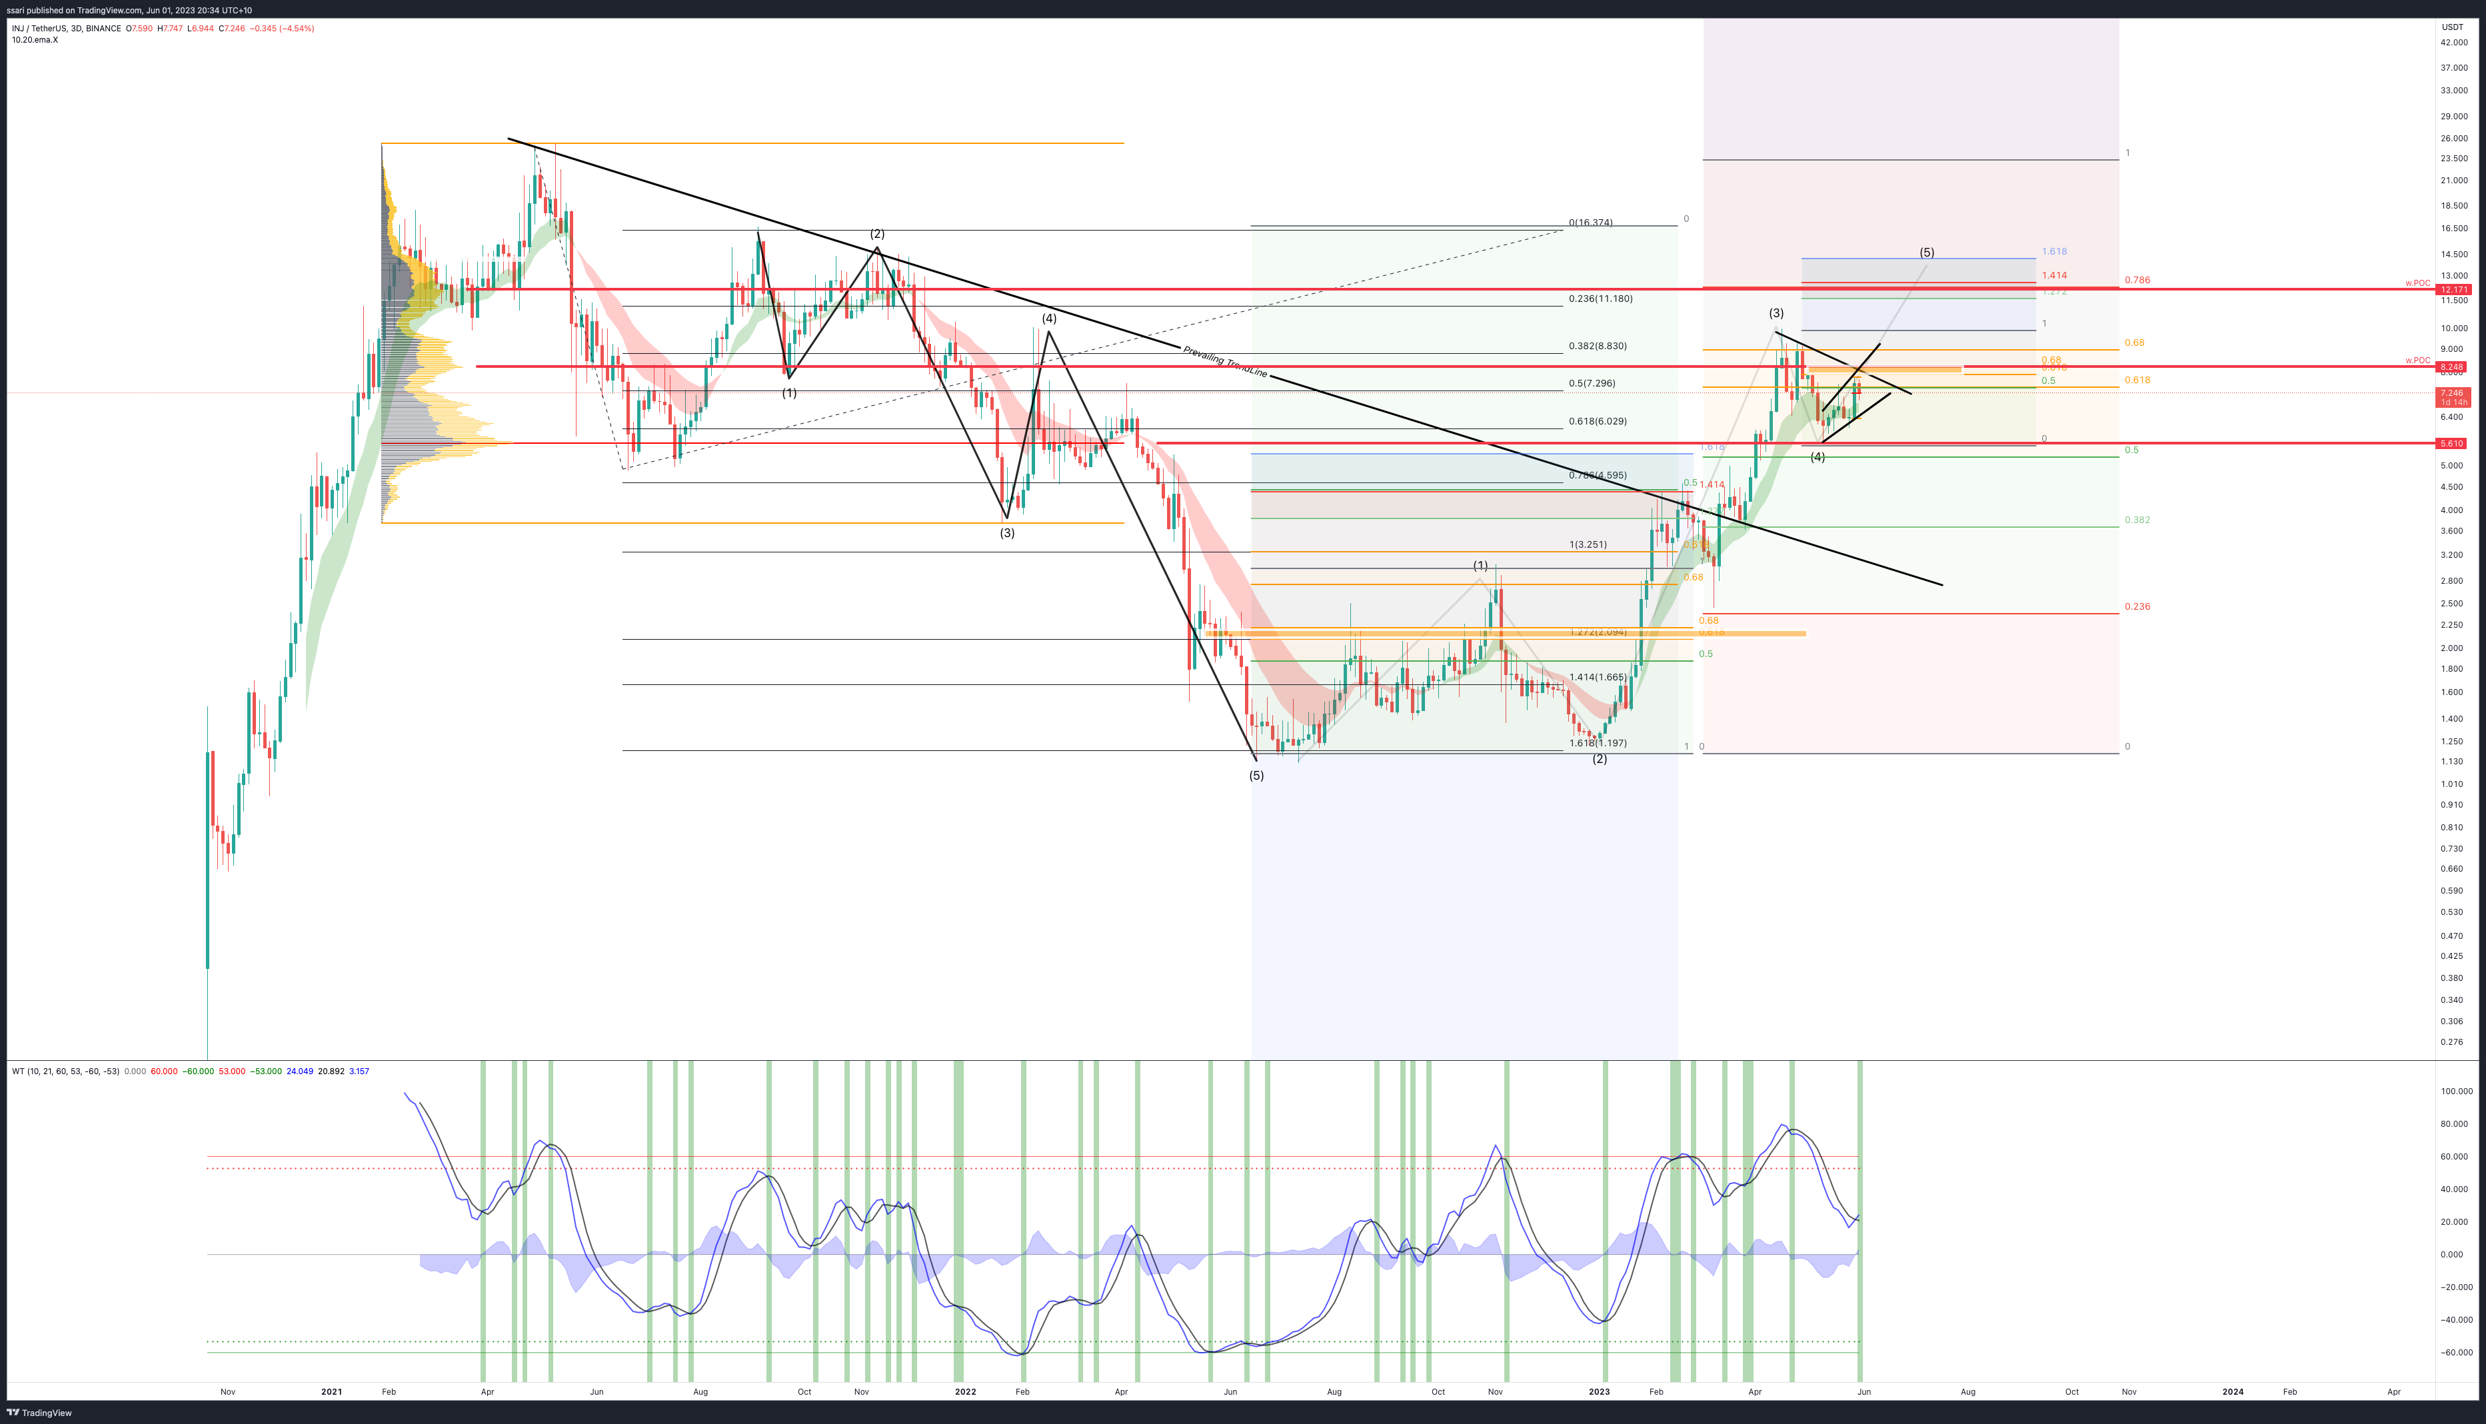Viewport: 2486px width, 1424px height.
Task: Click the Prevailing TrendLine text
Action: [1224, 362]
